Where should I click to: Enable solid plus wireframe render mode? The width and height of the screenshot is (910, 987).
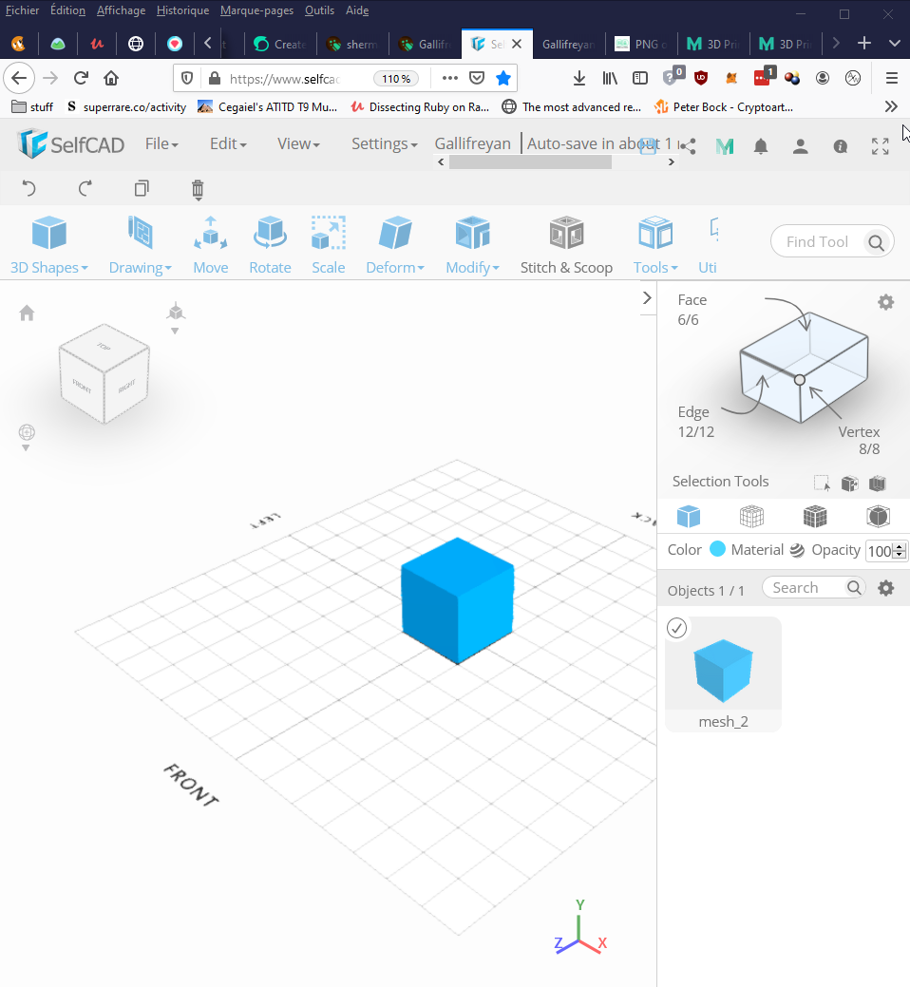(x=815, y=516)
